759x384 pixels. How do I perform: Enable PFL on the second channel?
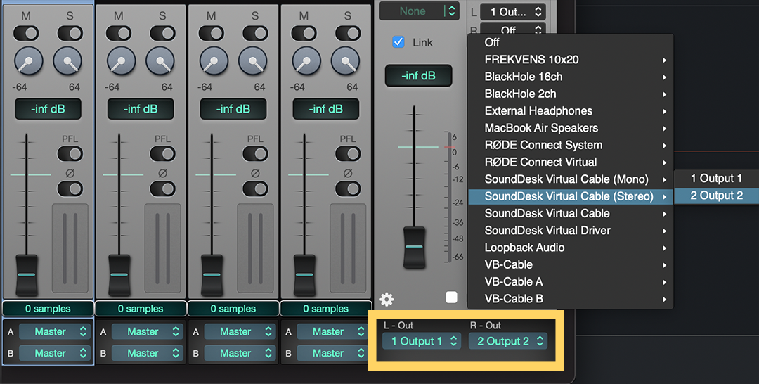click(162, 154)
